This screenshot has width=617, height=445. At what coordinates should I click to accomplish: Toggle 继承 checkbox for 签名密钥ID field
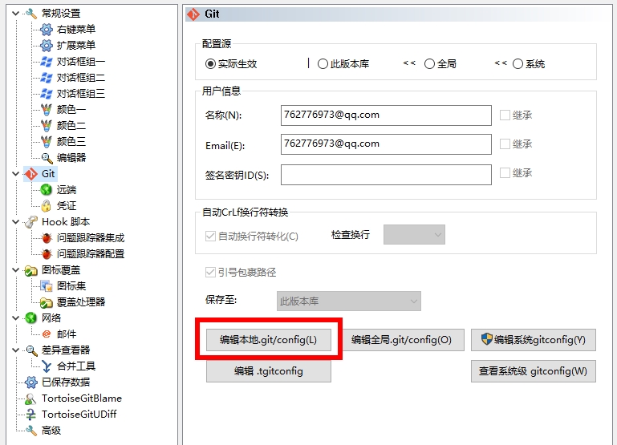pyautogui.click(x=505, y=173)
